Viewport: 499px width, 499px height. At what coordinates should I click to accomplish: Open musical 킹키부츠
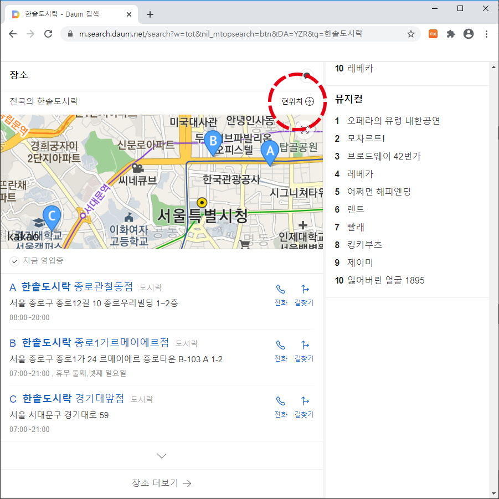tap(364, 245)
